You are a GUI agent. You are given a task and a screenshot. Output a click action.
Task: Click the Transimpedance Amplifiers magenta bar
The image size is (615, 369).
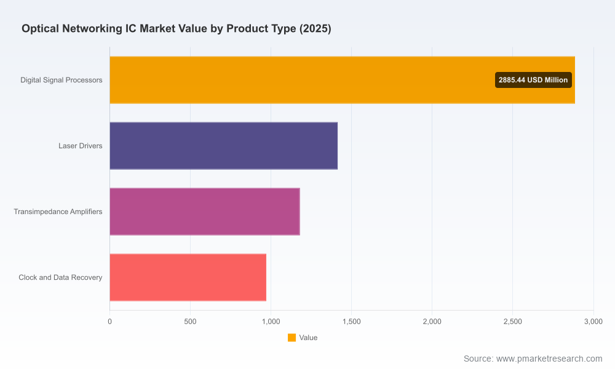205,212
